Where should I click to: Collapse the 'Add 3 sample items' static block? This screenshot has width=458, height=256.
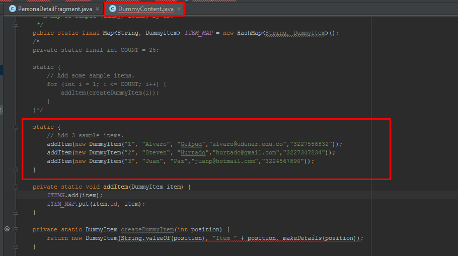(x=16, y=127)
